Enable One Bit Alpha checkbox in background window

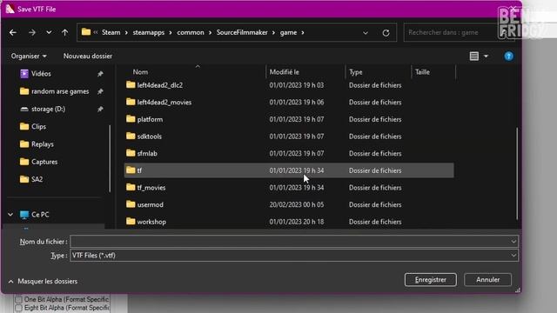pos(18,299)
